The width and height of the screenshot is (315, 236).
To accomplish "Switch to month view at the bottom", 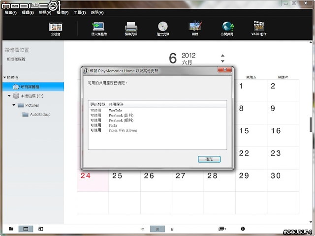I will coord(157,229).
